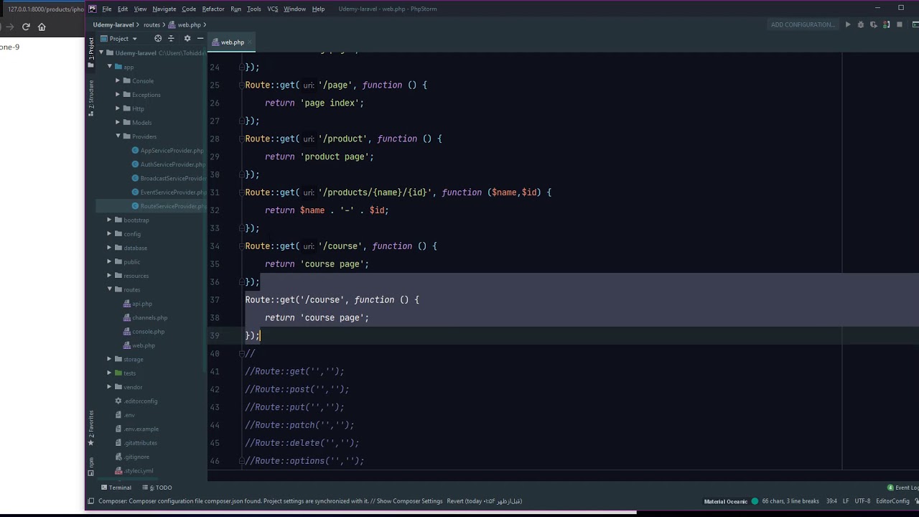Click the browser forward arrow
Screen dimensions: 919x517
(9, 27)
